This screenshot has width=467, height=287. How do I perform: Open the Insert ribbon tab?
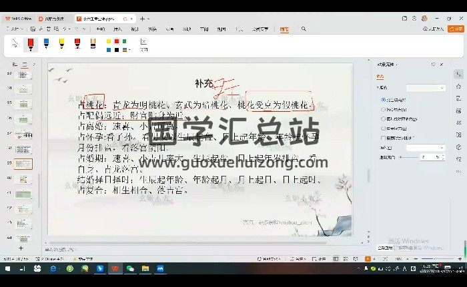[117, 29]
